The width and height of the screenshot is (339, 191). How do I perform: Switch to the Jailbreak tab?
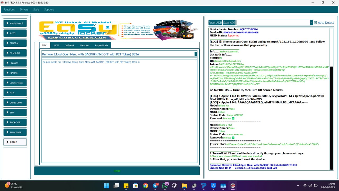[x=70, y=45]
